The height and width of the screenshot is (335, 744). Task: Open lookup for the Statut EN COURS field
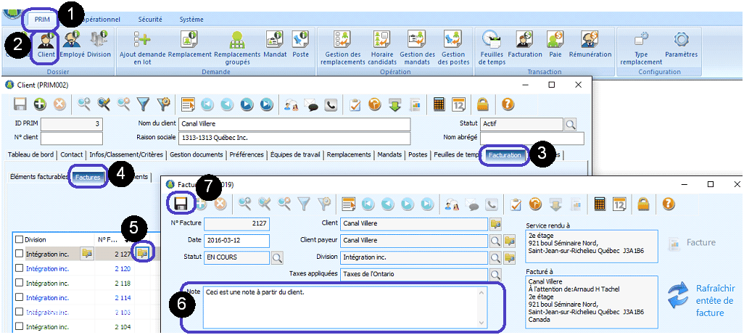click(277, 257)
